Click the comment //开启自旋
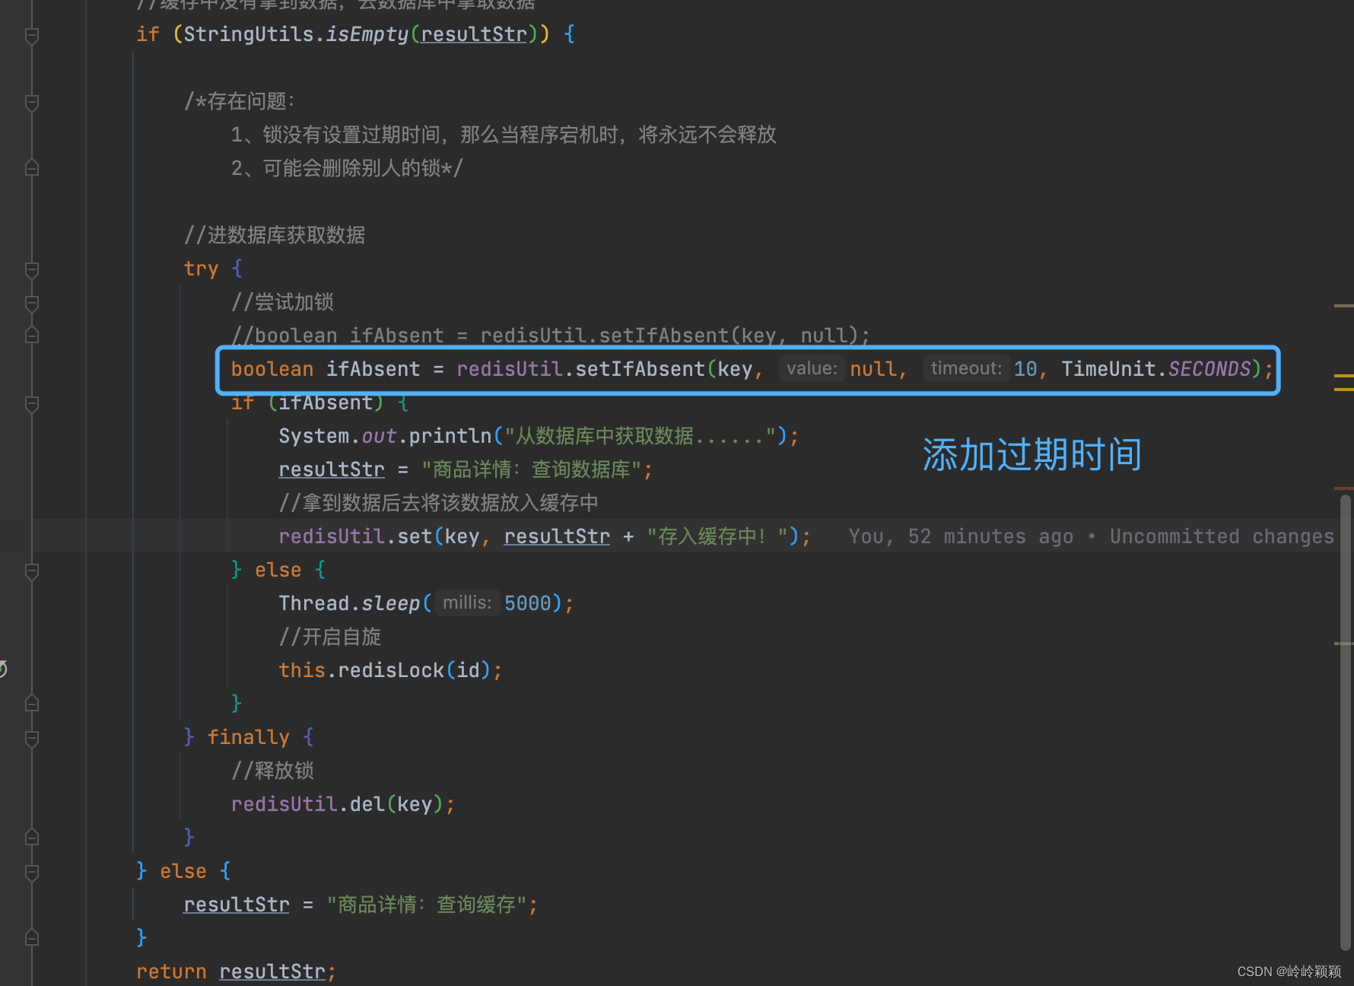Viewport: 1354px width, 986px height. (x=330, y=637)
